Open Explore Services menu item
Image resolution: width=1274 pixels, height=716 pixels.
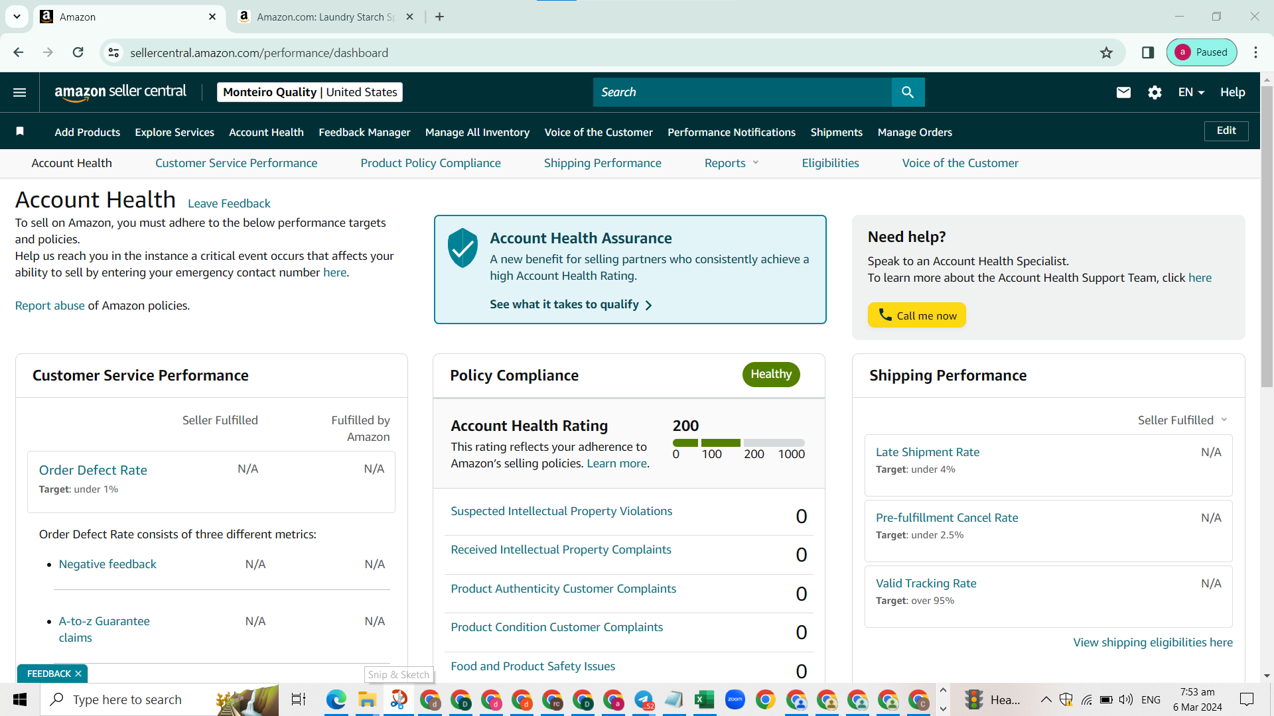pyautogui.click(x=175, y=132)
